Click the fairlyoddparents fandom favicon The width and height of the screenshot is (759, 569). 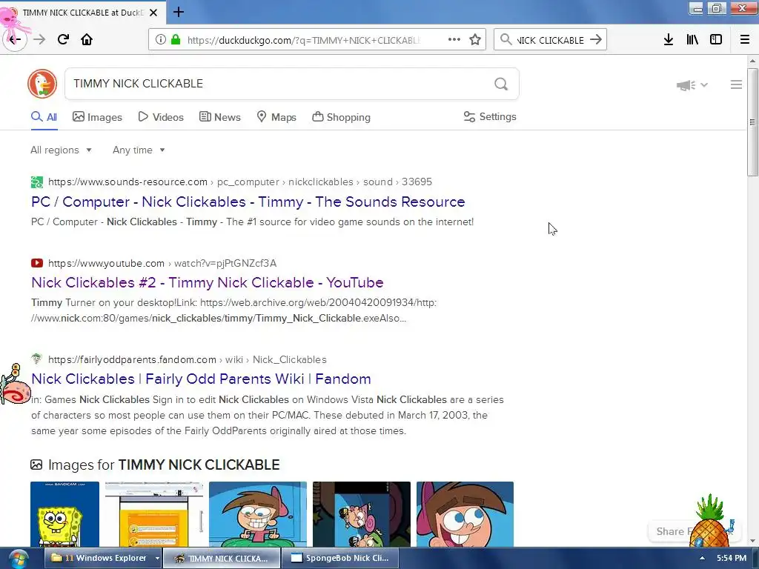37,359
